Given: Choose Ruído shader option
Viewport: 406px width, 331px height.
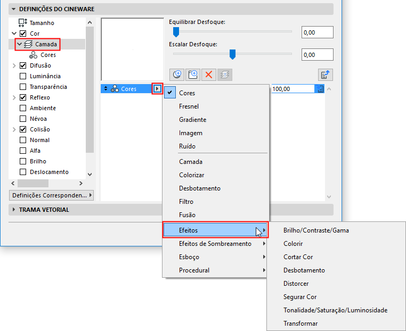Looking at the screenshot, I should 216,146.
